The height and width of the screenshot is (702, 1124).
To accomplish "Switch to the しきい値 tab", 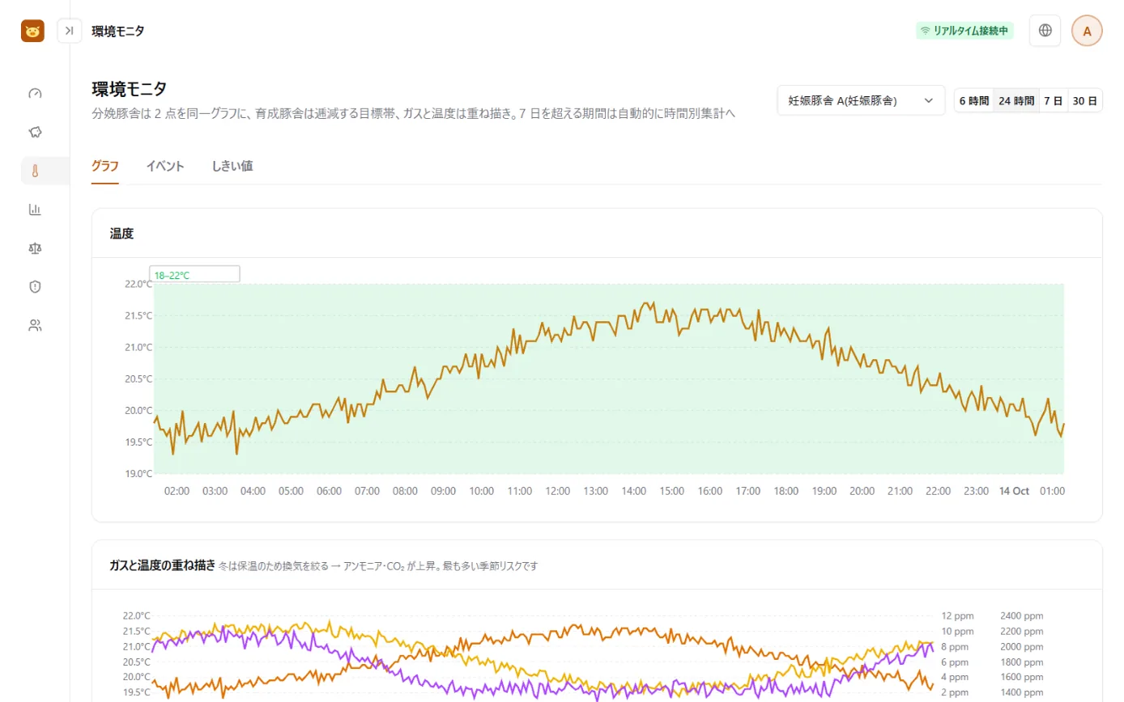I will pos(232,167).
